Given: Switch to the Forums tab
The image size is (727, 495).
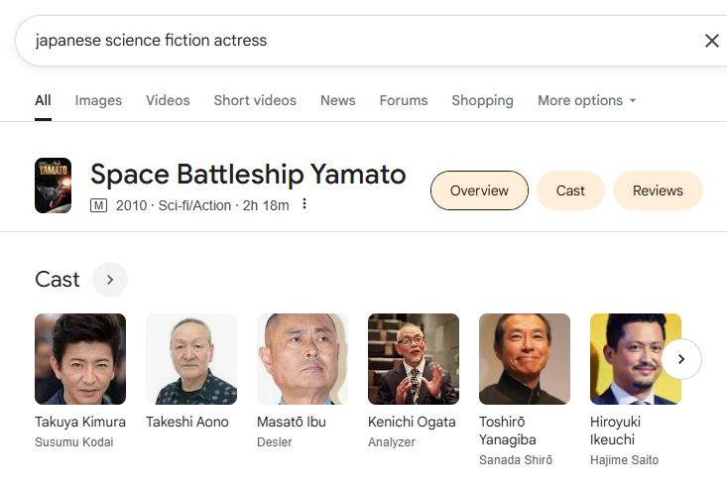Looking at the screenshot, I should tap(404, 100).
